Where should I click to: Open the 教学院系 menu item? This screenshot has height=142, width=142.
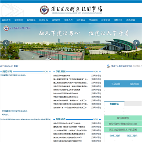(x=31, y=20)
